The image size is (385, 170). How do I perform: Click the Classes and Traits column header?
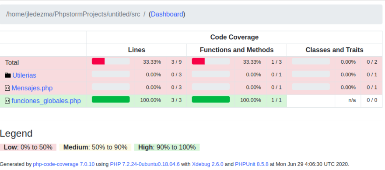click(x=334, y=50)
